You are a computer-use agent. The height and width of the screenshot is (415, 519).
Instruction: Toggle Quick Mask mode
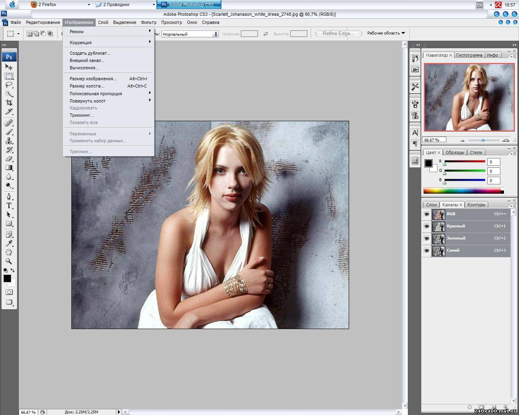(9, 292)
